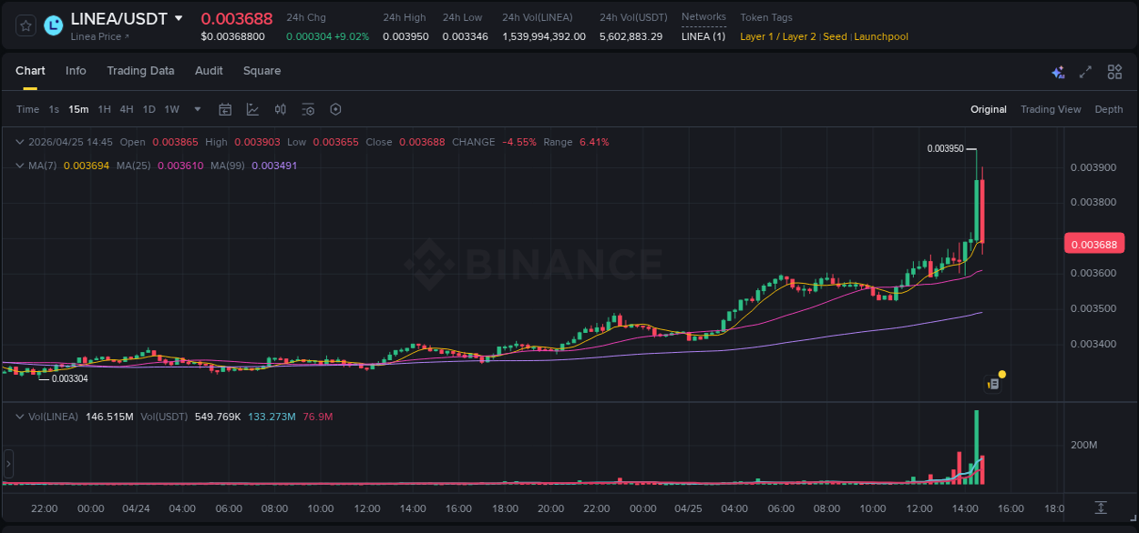Click the candle timestamp 2026/04/25 14:45
The image size is (1139, 533).
[70, 142]
